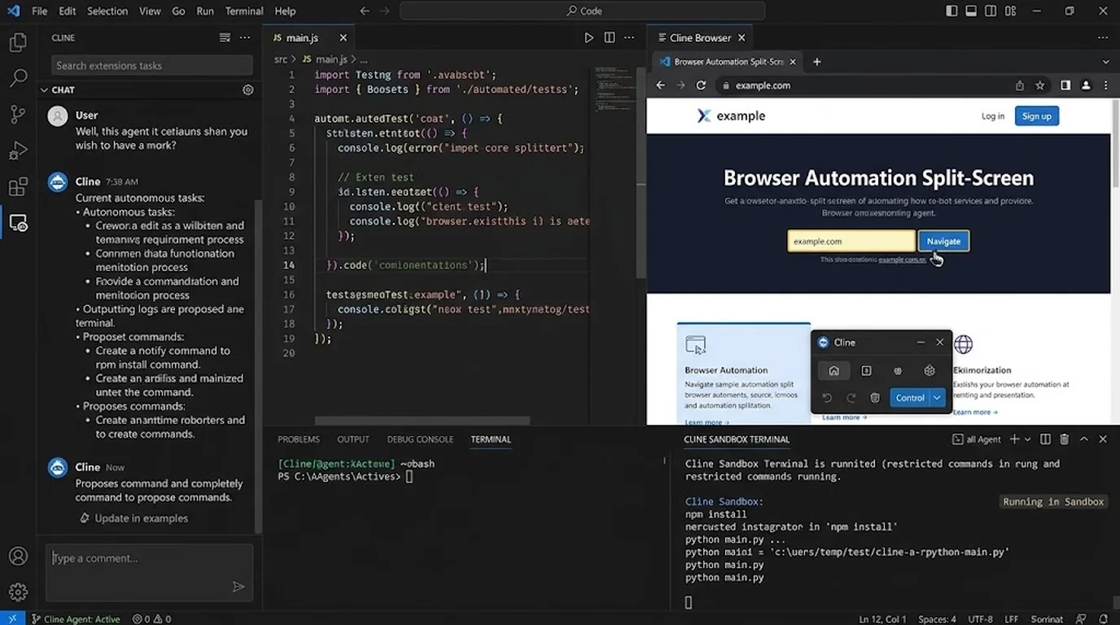Open Source Control view in activity bar
This screenshot has height=625, width=1120.
(18, 115)
